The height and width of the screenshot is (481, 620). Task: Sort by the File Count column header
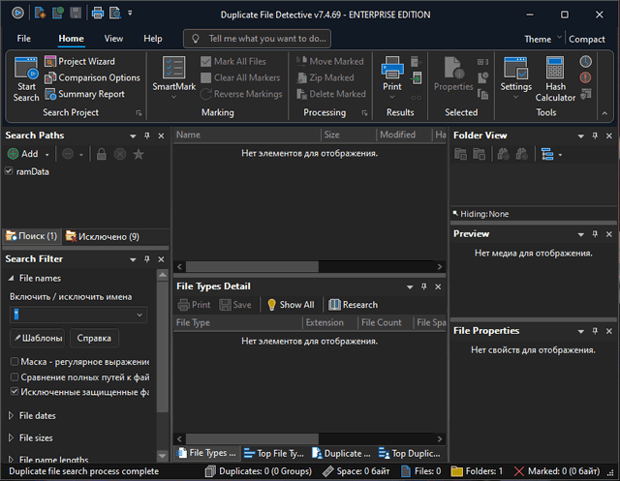point(385,322)
